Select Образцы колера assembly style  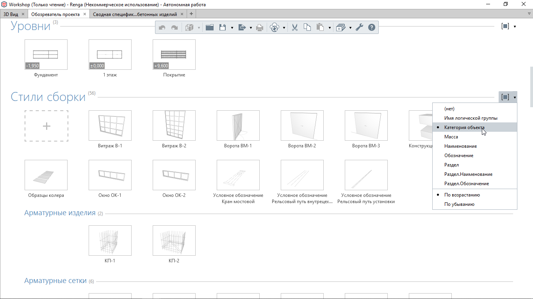click(46, 175)
